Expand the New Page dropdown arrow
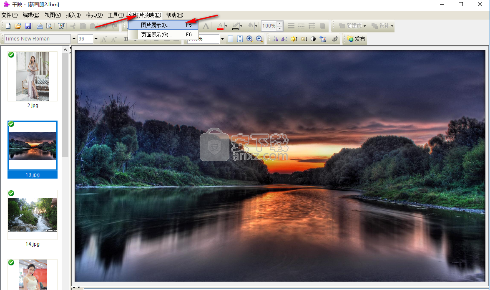 pyautogui.click(x=365, y=26)
